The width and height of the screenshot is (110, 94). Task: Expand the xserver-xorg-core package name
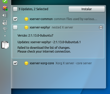point(42,63)
